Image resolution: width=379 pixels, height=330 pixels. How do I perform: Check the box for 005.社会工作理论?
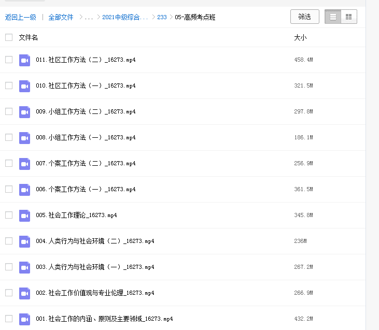point(9,215)
